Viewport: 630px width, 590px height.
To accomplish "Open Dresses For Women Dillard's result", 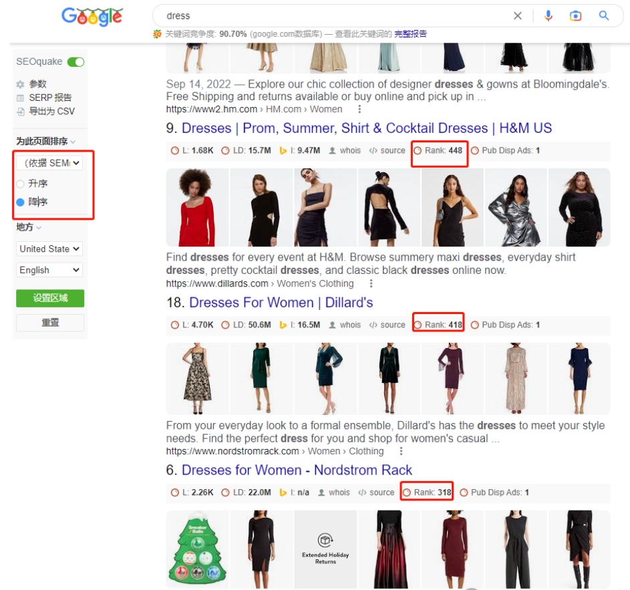I will pos(281,303).
